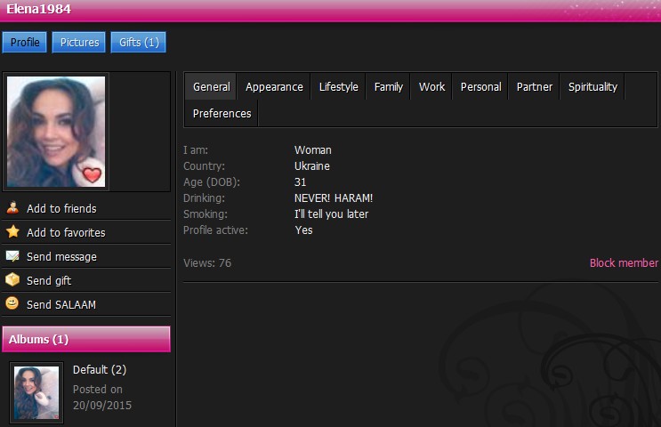Click the Send gift link
The image size is (661, 427).
[x=49, y=281]
